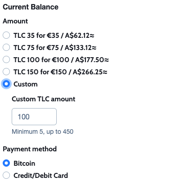The height and width of the screenshot is (186, 171).
Task: Click the 'Amount' section heading
Action: pyautogui.click(x=15, y=21)
